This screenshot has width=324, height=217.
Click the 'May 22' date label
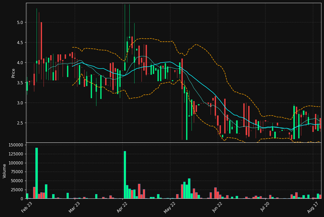click(x=170, y=207)
